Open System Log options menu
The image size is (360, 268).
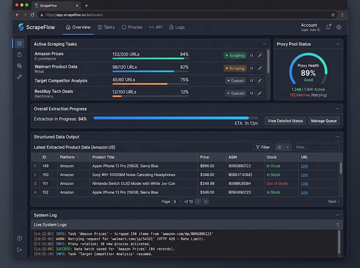point(337,215)
